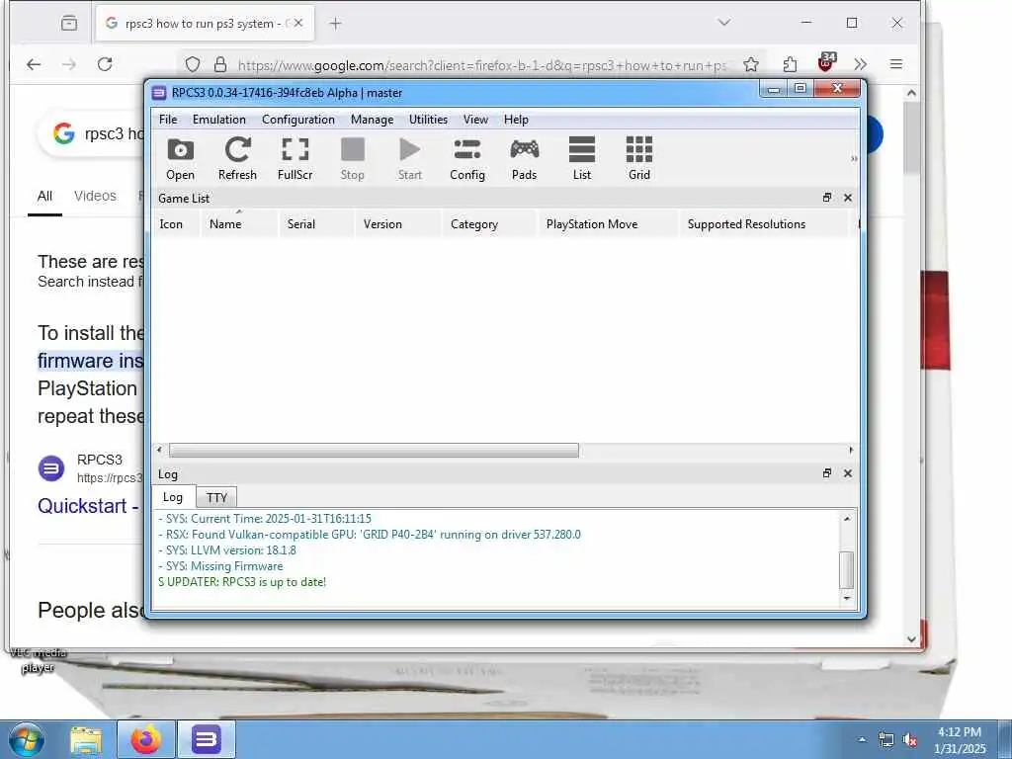This screenshot has height=759, width=1012.
Task: Click 'SYS: Missing Firmware' log line
Action: click(x=220, y=566)
